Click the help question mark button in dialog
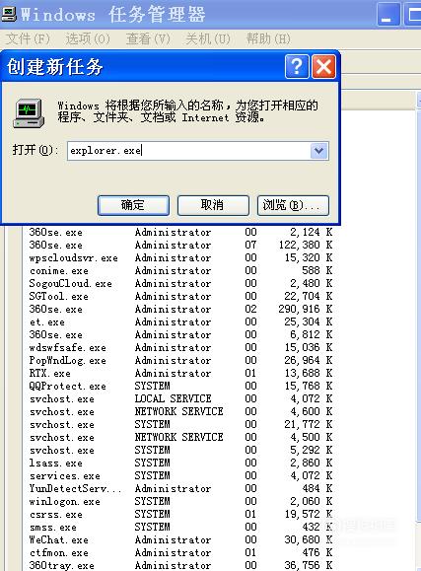The height and width of the screenshot is (571, 421). [x=297, y=67]
